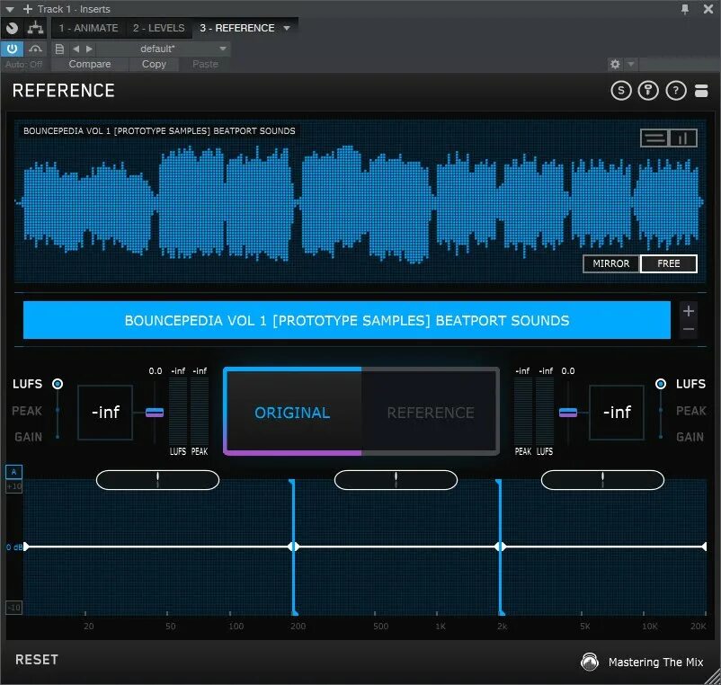
Task: Open the preset file icon
Action: click(x=59, y=49)
